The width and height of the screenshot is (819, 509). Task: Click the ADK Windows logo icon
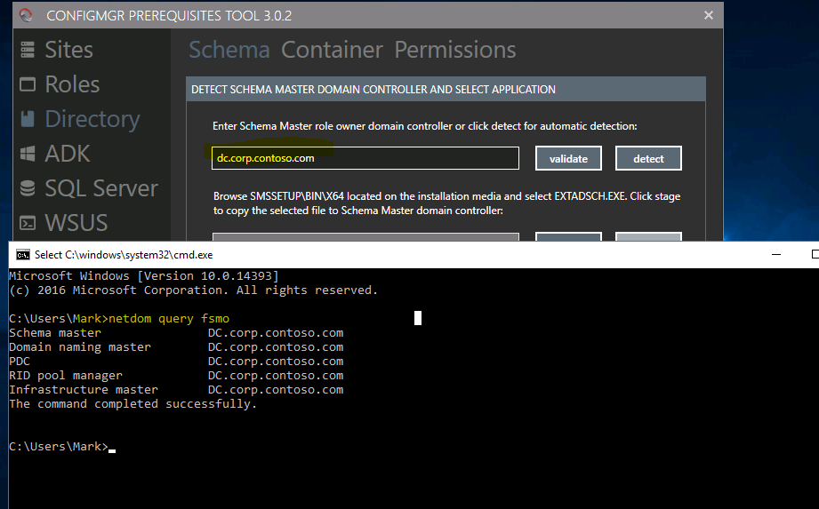28,154
